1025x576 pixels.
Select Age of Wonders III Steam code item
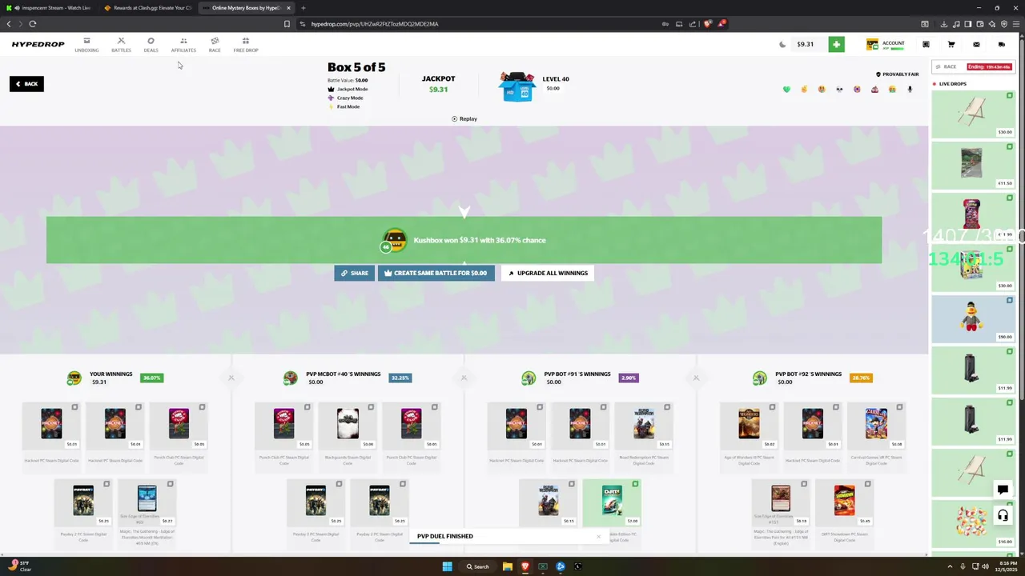tap(749, 436)
